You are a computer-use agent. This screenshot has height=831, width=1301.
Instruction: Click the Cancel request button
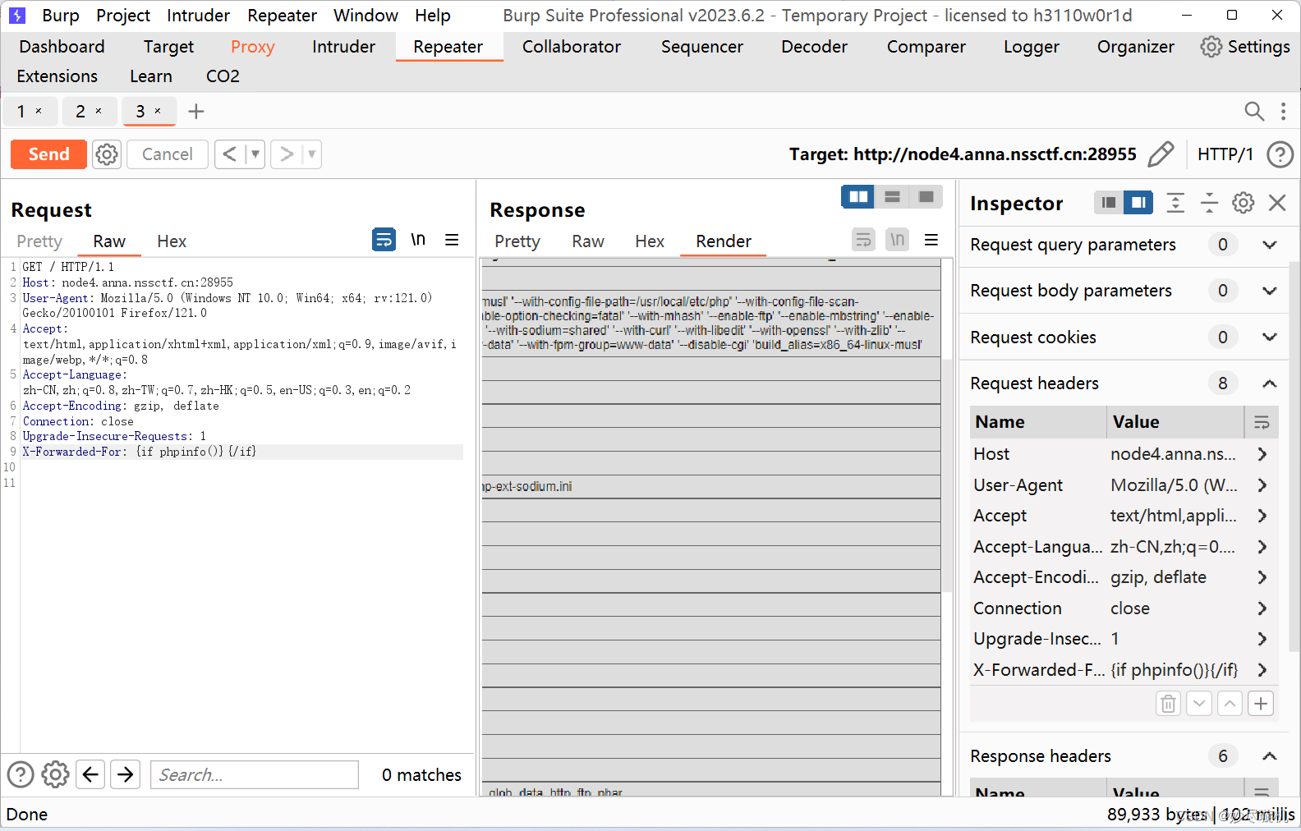click(167, 154)
